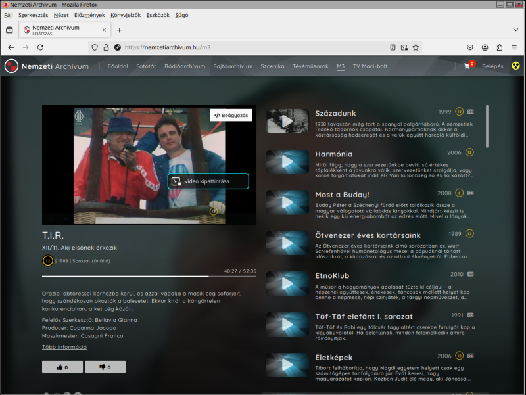Screen dimensions: 526x395
Task: Click subtitle CC icon on EtnoKlub row
Action: (x=471, y=274)
